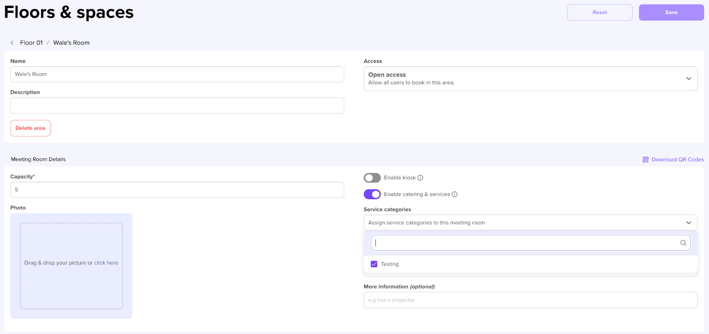Click the 'Floors & spaces' page title
This screenshot has width=709, height=334.
click(69, 12)
